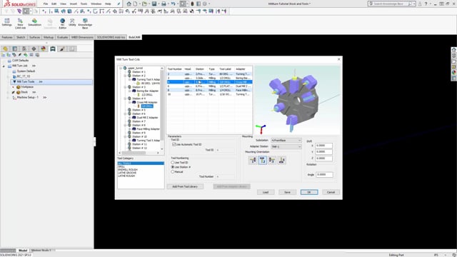Select the Use Tool ID radio button
The height and width of the screenshot is (257, 457).
click(x=173, y=162)
